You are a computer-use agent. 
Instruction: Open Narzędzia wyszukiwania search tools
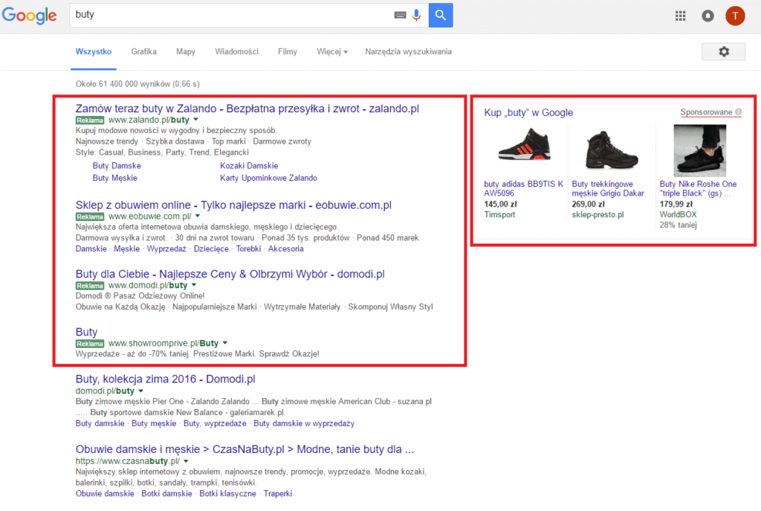[x=408, y=51]
